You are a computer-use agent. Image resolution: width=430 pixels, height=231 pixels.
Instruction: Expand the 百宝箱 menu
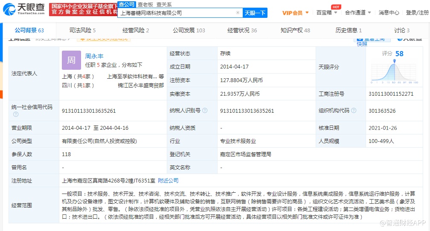327,13
